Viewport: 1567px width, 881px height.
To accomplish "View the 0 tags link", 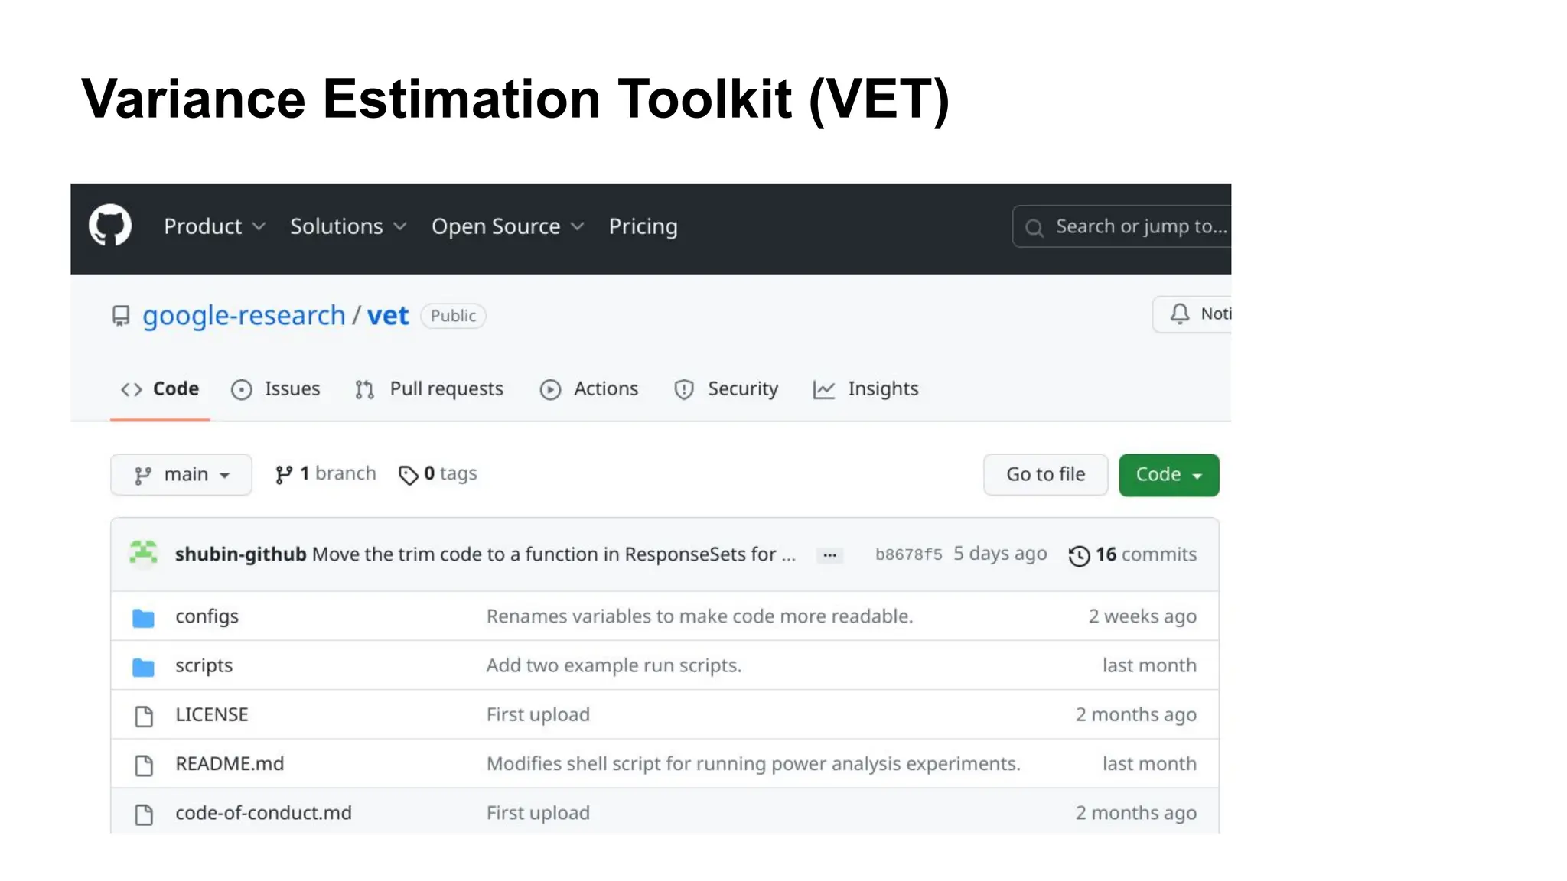I will click(x=438, y=474).
